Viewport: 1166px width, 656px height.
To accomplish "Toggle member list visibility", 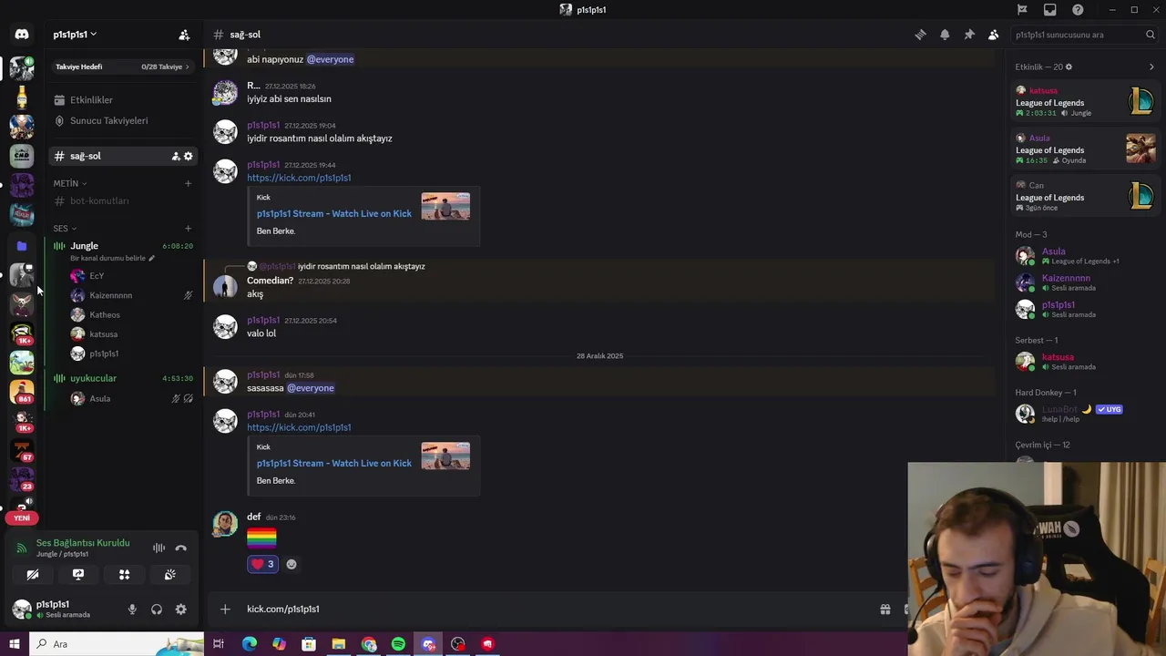I will (x=994, y=35).
